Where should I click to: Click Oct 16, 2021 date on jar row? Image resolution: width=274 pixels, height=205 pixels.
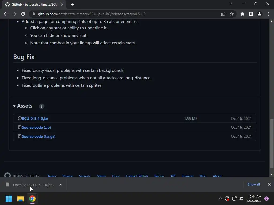click(241, 119)
